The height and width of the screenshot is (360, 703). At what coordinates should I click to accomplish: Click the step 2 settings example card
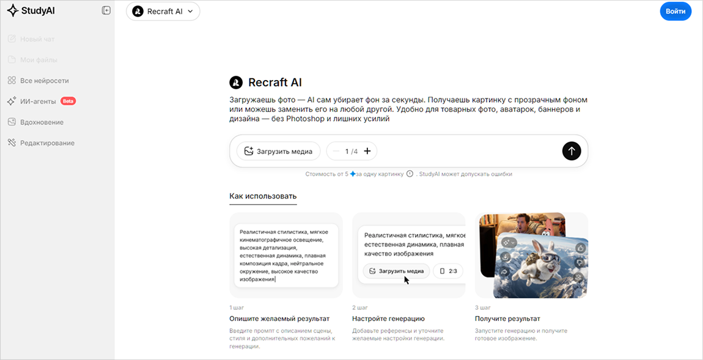coord(409,255)
